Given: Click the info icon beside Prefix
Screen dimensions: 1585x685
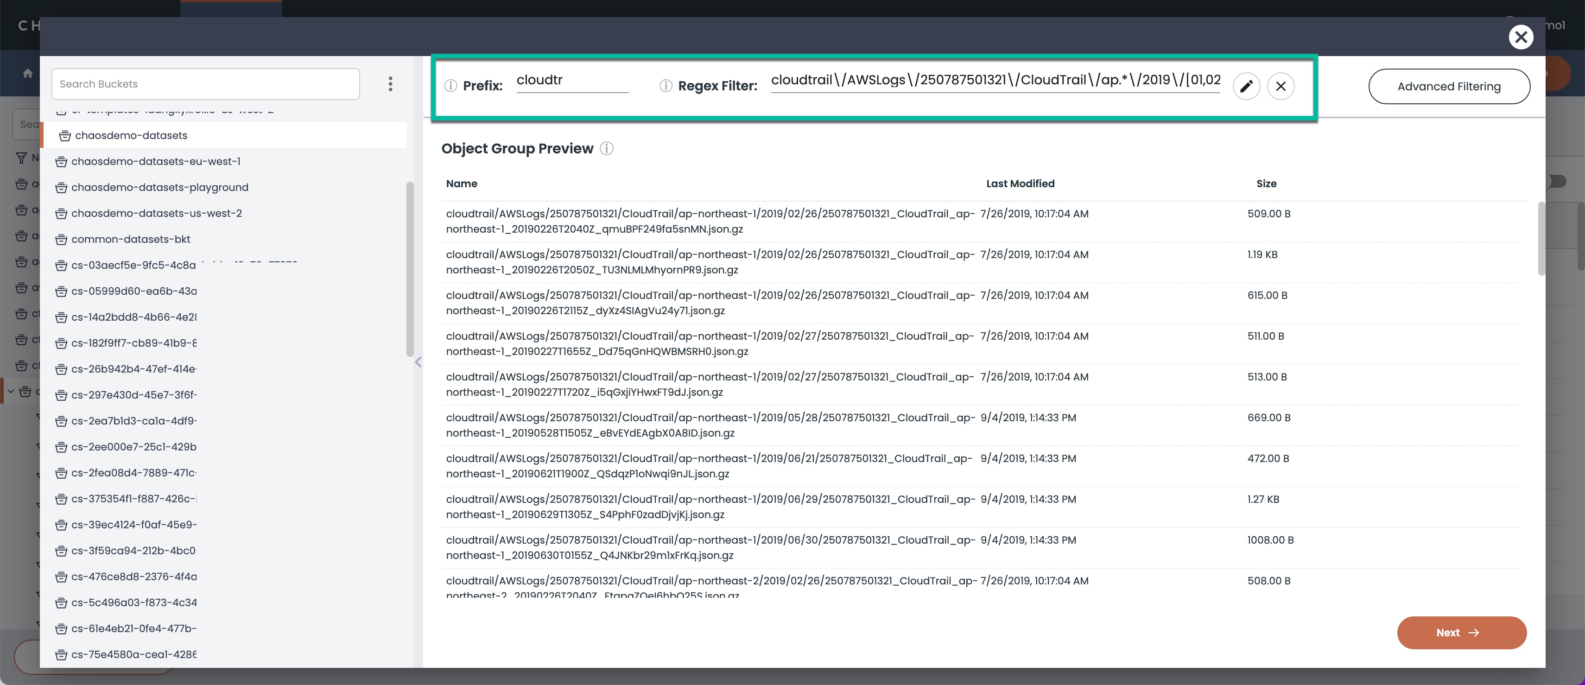Looking at the screenshot, I should [450, 86].
